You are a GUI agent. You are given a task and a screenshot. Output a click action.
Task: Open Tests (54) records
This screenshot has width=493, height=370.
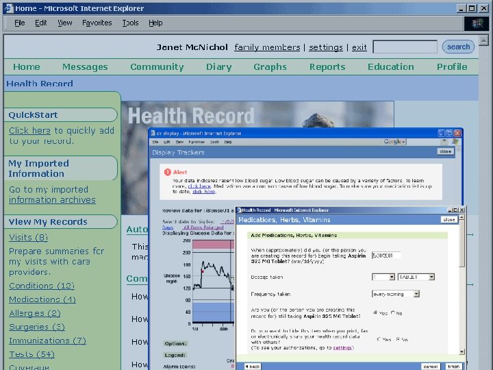(31, 354)
